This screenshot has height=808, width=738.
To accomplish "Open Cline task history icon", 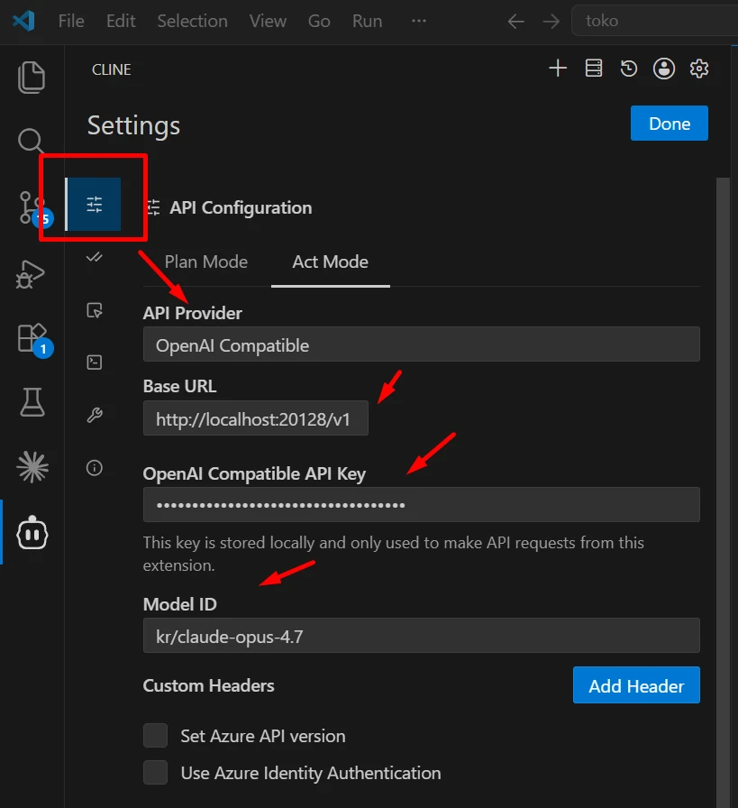I will pyautogui.click(x=629, y=68).
